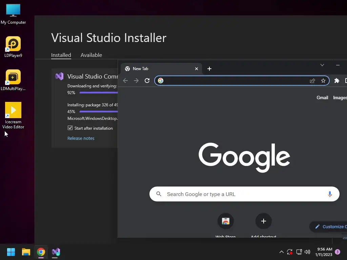This screenshot has height=260, width=347.
Task: Open network settings tray icon
Action: tap(299, 252)
